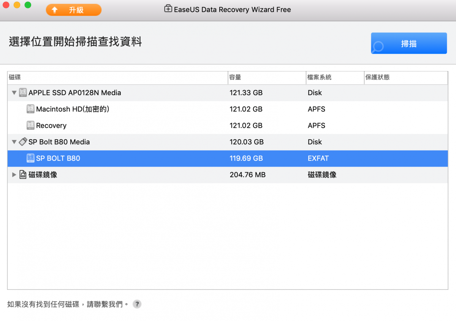
Task: Select the Recovery volume row
Action: [228, 126]
